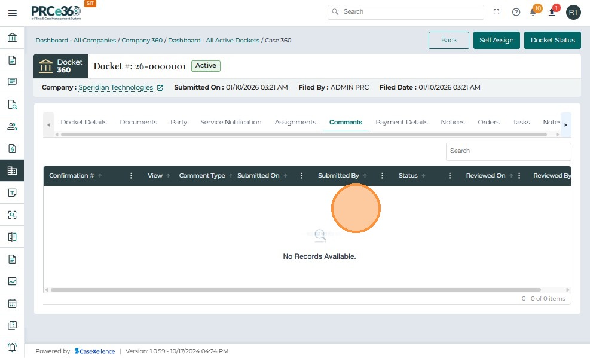Image resolution: width=590 pixels, height=358 pixels.
Task: Open Speridian Technologies company link
Action: tap(116, 88)
